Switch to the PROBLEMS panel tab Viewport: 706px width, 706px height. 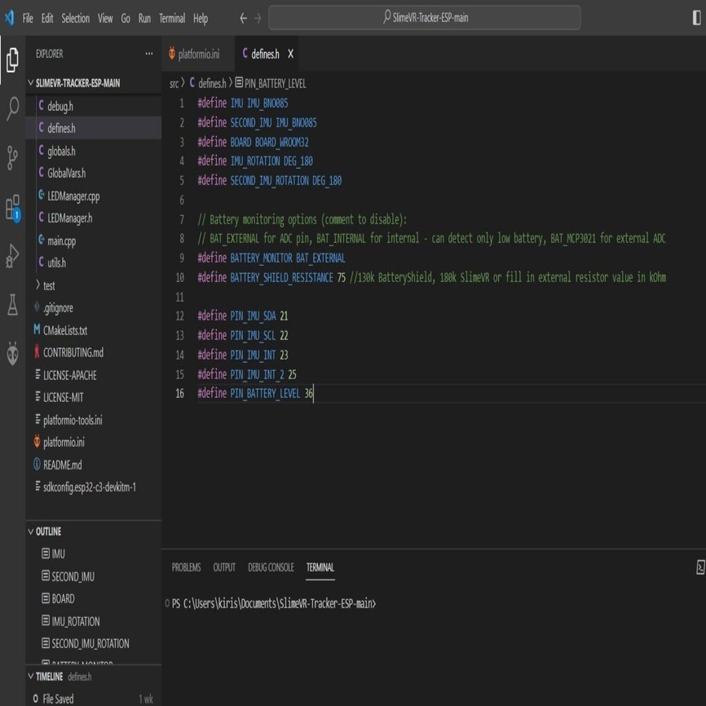(186, 567)
